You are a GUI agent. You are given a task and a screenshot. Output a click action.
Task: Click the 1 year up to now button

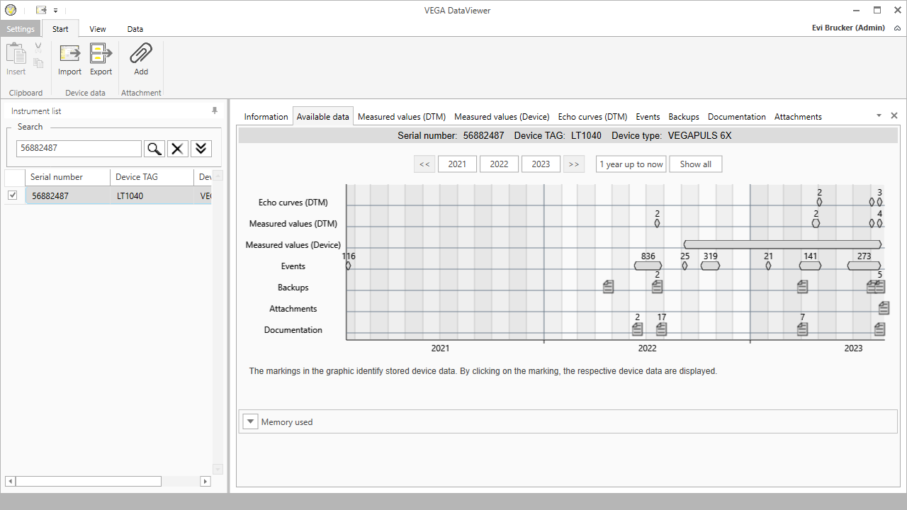tap(631, 164)
